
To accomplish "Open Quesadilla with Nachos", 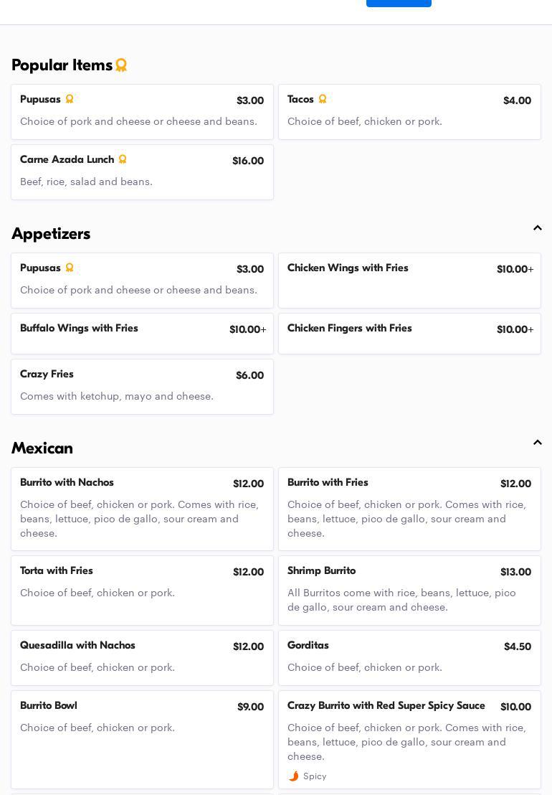I will (142, 657).
